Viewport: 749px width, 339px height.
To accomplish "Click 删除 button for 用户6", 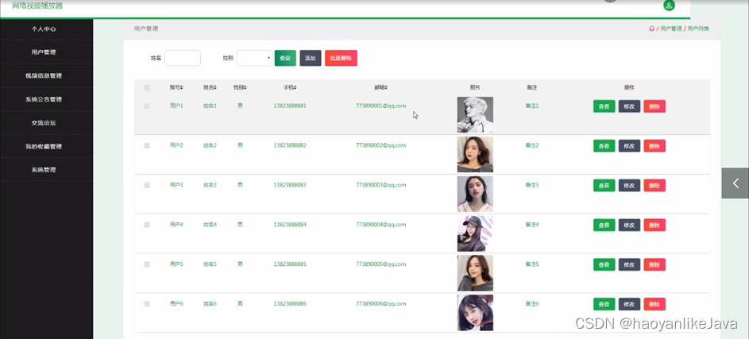I will (654, 304).
